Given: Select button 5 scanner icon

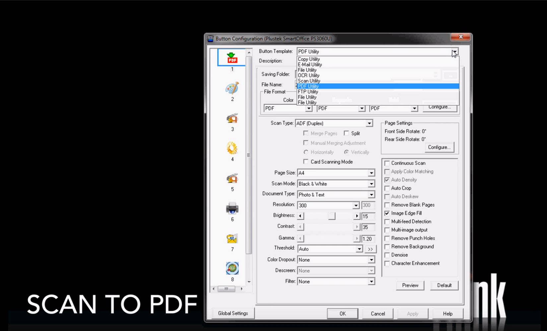Looking at the screenshot, I should coord(232,178).
